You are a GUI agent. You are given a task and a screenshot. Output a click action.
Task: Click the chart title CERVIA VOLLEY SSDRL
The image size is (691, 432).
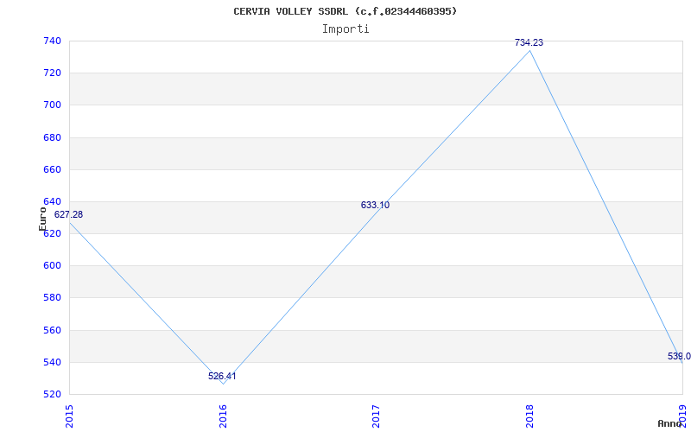345,11
